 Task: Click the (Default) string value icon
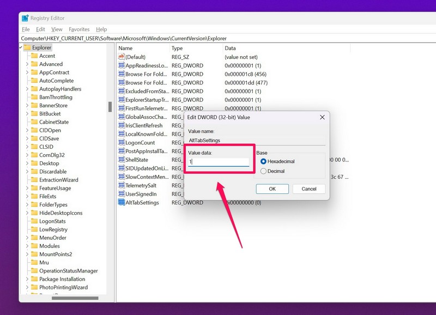pos(122,57)
